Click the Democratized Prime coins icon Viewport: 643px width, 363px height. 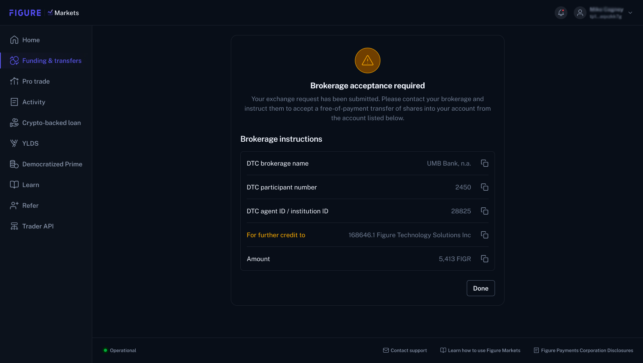pos(14,164)
